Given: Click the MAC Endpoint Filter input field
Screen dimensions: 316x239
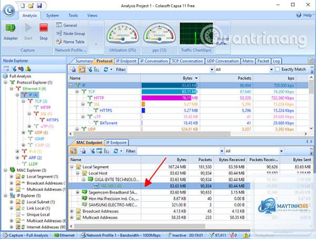Looking at the screenshot, I should pyautogui.click(x=179, y=151).
